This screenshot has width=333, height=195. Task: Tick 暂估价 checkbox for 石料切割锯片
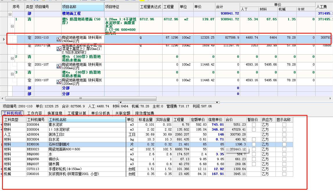pos(254,144)
